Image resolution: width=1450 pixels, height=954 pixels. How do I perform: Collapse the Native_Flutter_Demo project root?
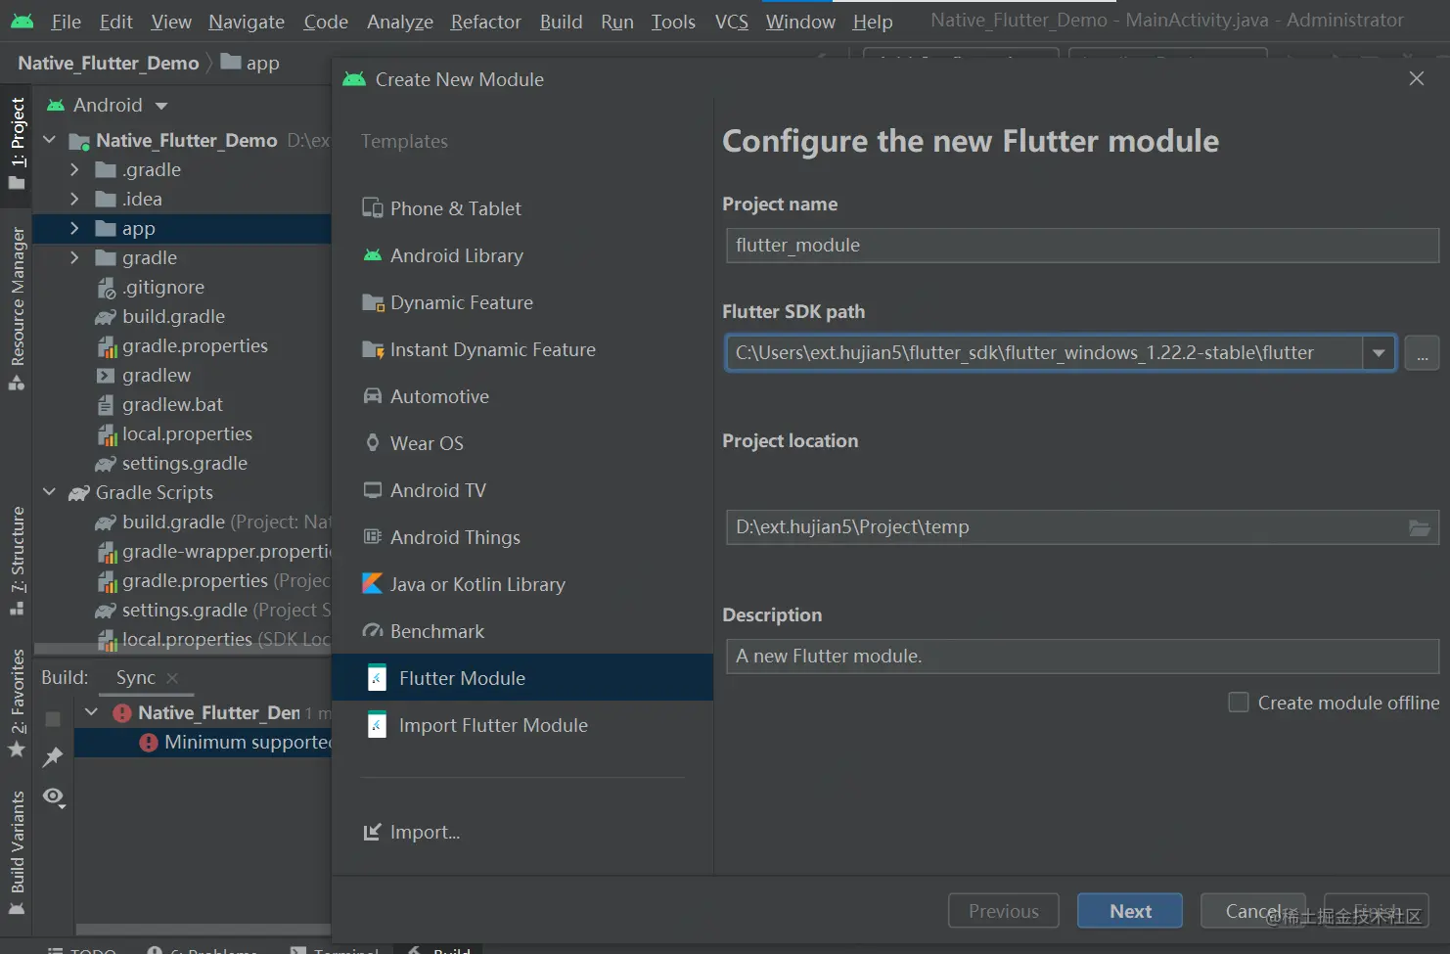click(50, 140)
